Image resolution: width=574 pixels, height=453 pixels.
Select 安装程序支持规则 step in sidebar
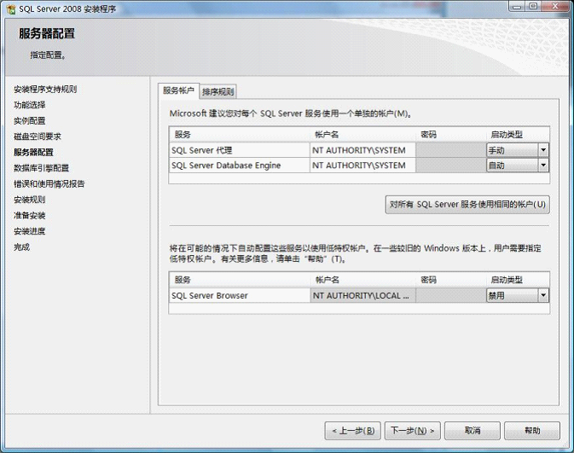click(x=45, y=89)
